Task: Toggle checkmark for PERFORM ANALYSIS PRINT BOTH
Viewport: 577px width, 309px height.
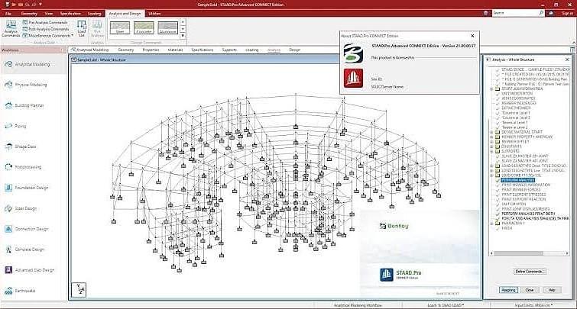Action: point(498,214)
